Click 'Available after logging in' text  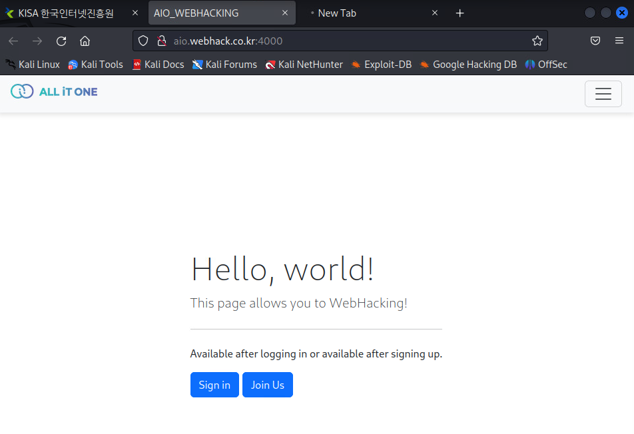tap(248, 354)
